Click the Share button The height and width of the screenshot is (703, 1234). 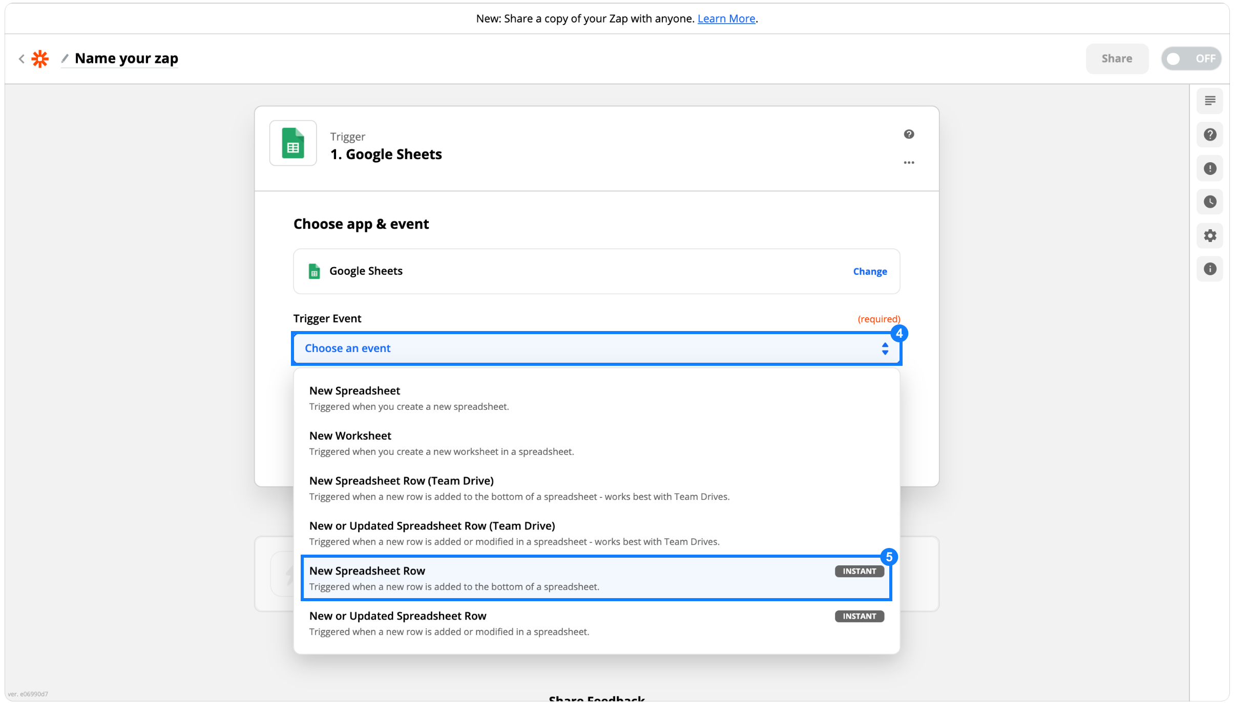coord(1117,58)
